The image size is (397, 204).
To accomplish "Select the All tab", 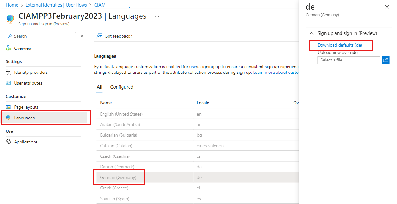I will pyautogui.click(x=99, y=87).
